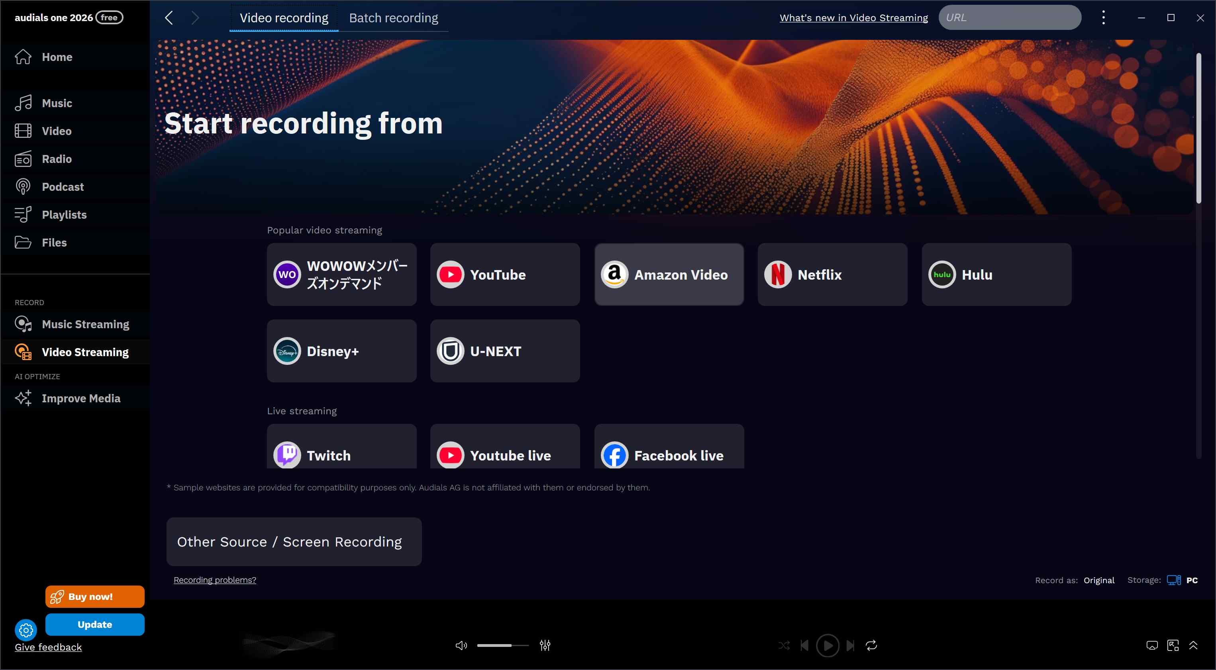Toggle shuffle playback mode

(784, 645)
